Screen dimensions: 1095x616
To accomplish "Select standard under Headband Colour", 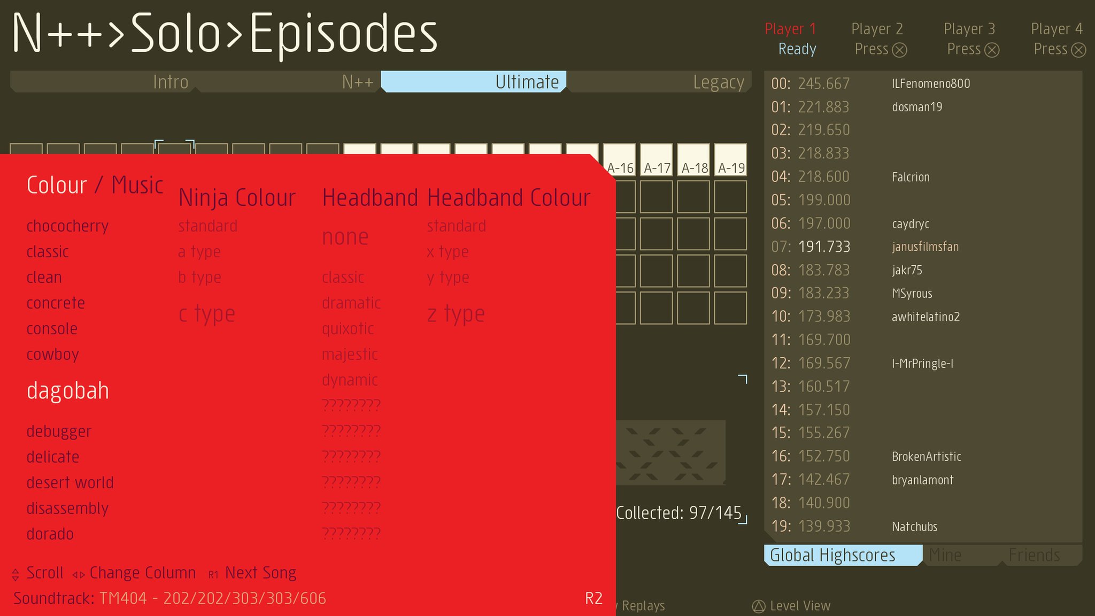I will pyautogui.click(x=456, y=226).
